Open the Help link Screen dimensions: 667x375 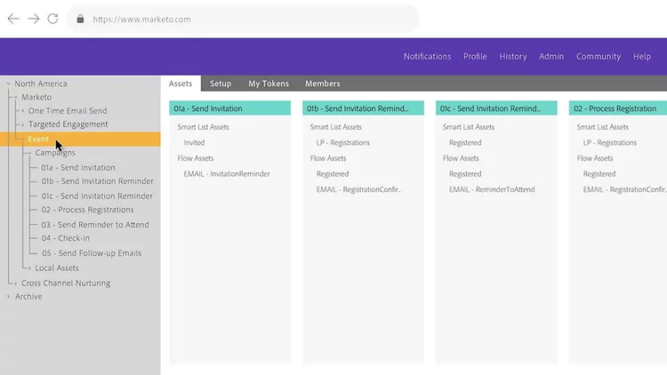(x=642, y=56)
